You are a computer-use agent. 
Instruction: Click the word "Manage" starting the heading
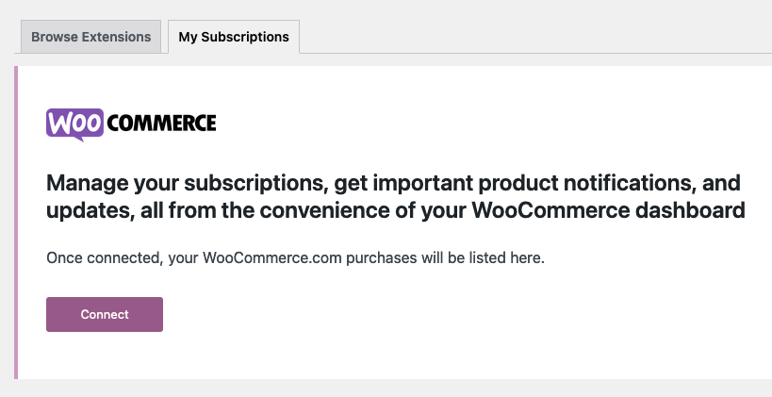point(87,183)
